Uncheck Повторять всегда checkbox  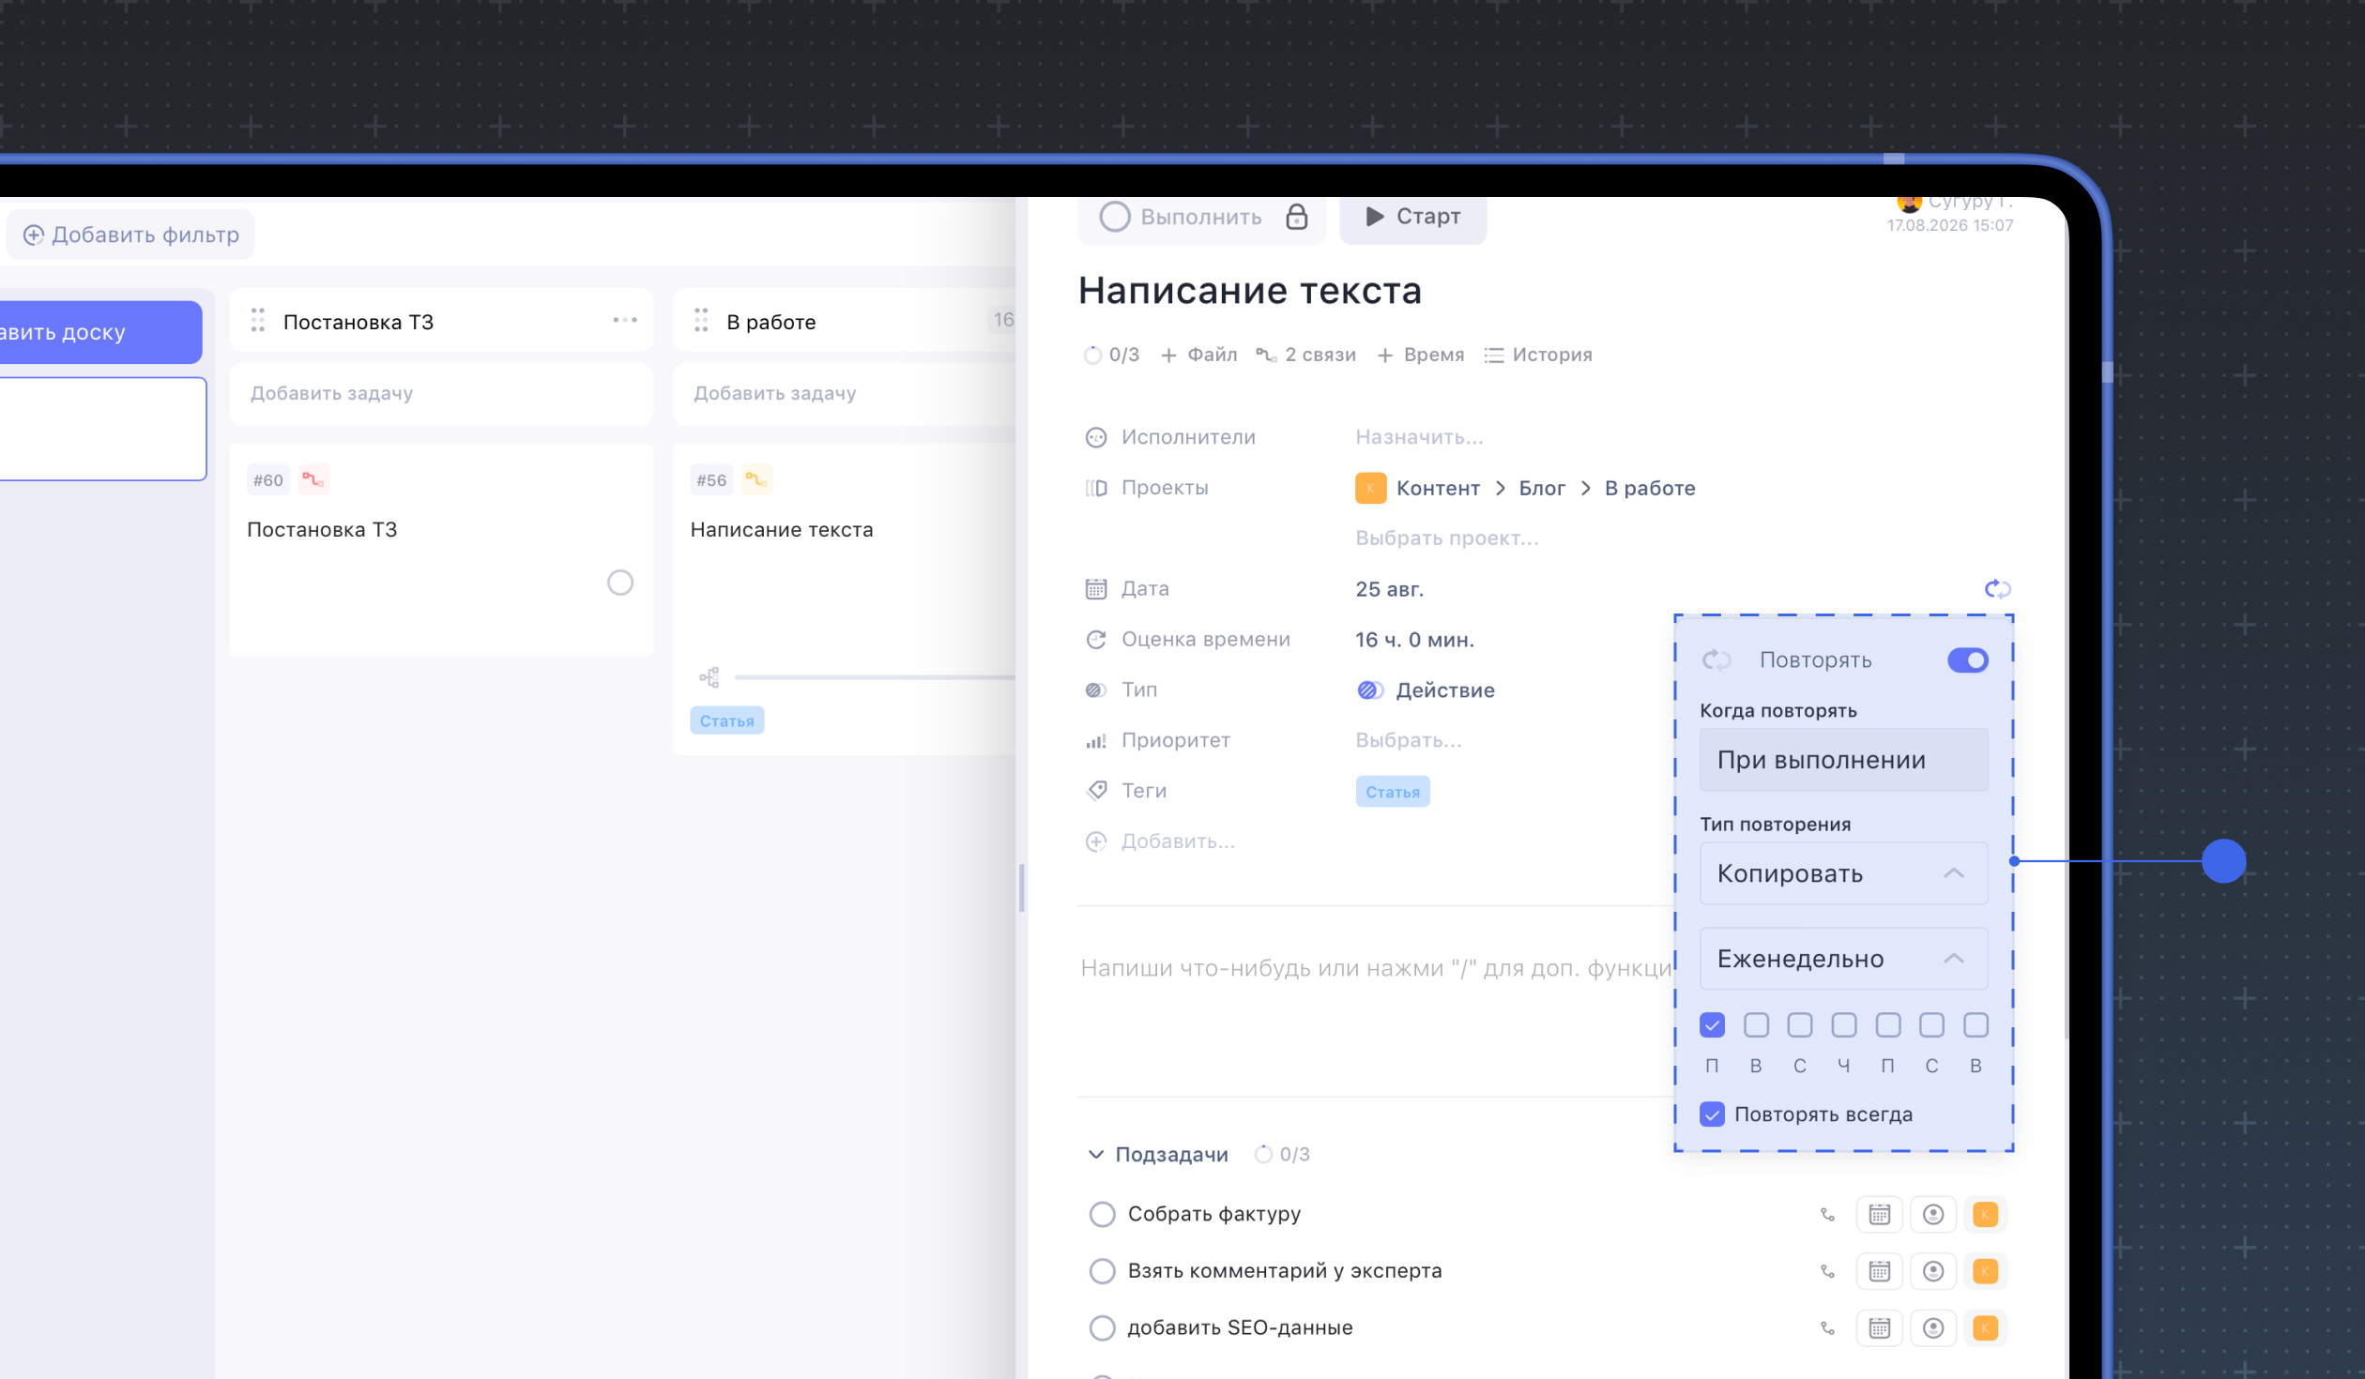[x=1712, y=1114]
